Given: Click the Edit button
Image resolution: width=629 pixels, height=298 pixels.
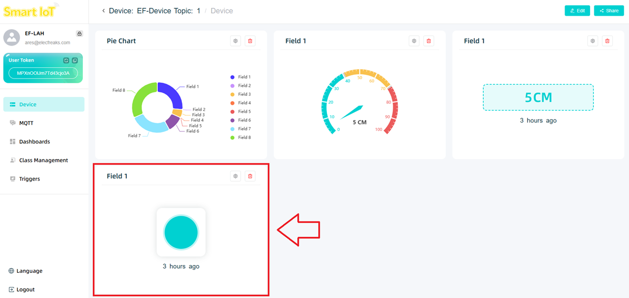Looking at the screenshot, I should (x=577, y=10).
